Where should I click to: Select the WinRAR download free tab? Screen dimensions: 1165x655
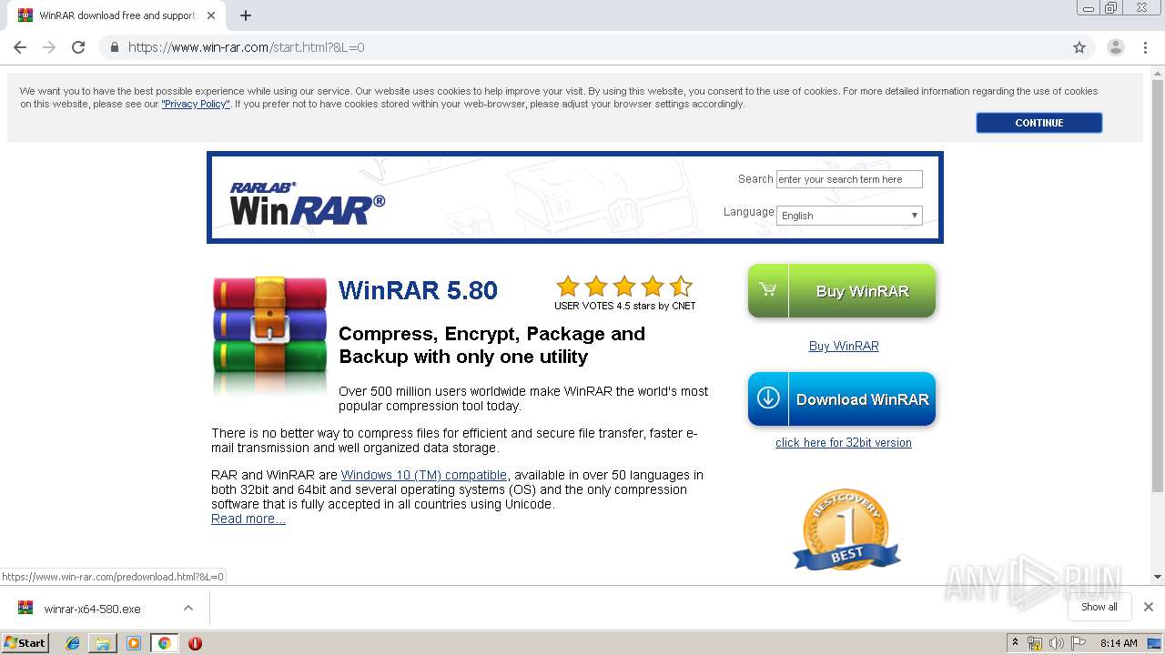(x=117, y=15)
